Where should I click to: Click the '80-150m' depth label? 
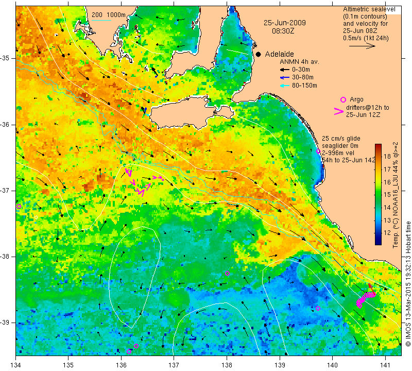pos(304,86)
